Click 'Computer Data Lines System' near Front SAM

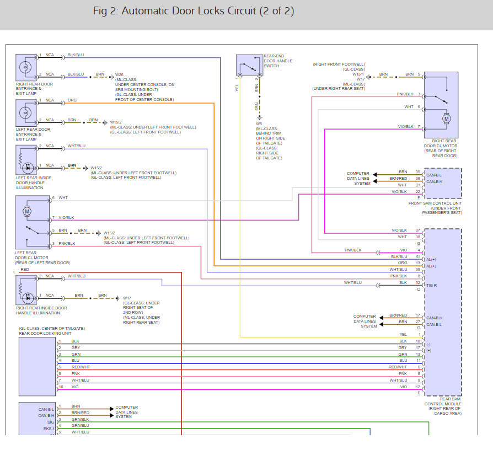coord(358,178)
